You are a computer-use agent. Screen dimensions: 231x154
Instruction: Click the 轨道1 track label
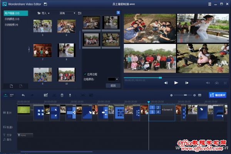click(x=8, y=127)
